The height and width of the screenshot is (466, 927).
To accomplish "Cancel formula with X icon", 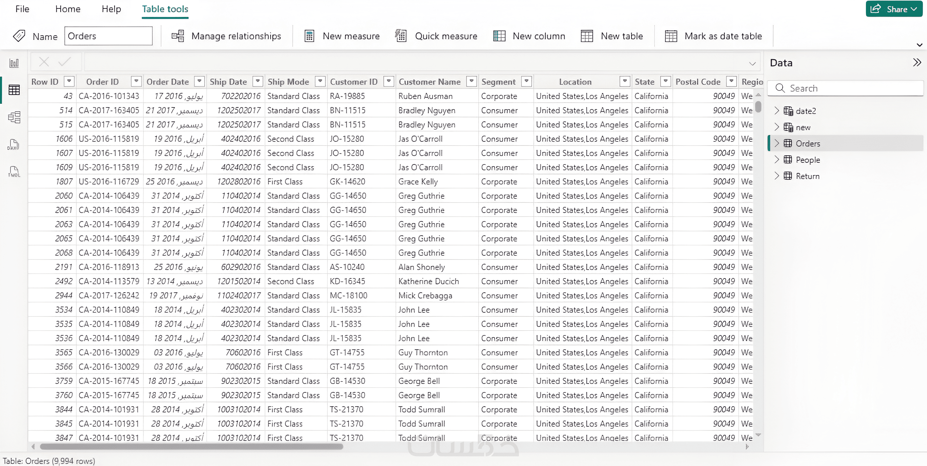I will (x=44, y=62).
